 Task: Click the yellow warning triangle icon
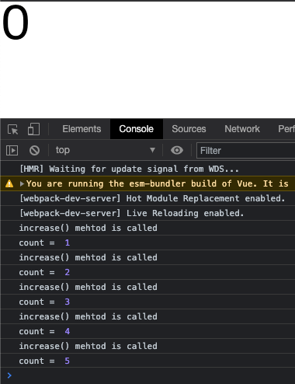[9, 183]
